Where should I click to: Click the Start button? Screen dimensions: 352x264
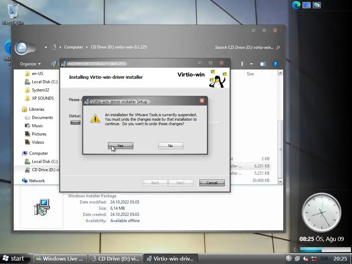tap(15, 258)
